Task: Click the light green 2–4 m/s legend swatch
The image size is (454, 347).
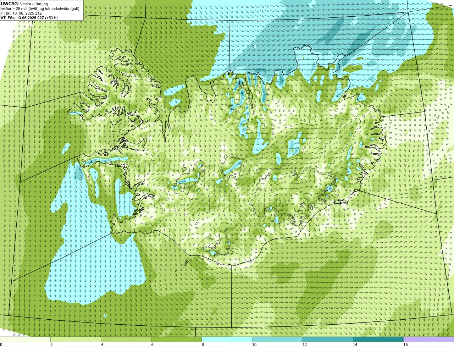Action: pos(76,340)
